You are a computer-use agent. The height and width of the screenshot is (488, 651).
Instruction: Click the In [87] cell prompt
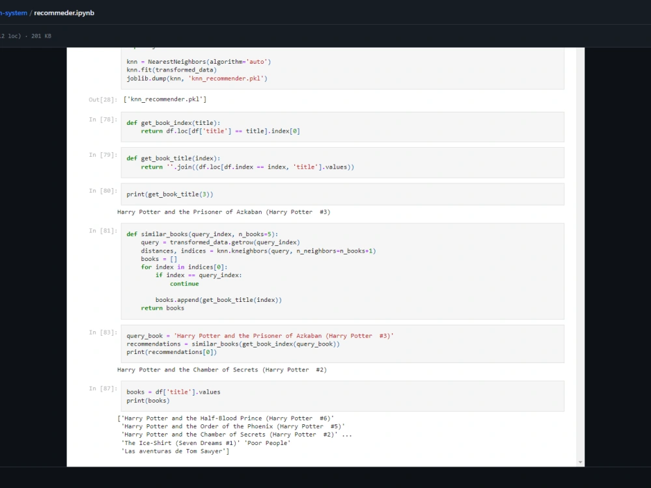pos(103,388)
